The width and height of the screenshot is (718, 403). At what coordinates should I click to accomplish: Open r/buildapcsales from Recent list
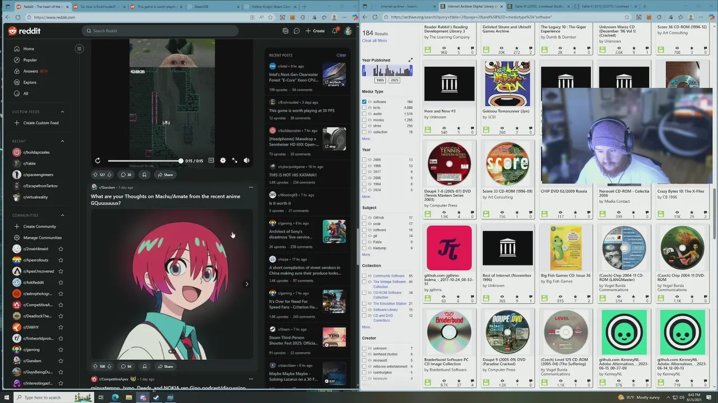click(36, 152)
